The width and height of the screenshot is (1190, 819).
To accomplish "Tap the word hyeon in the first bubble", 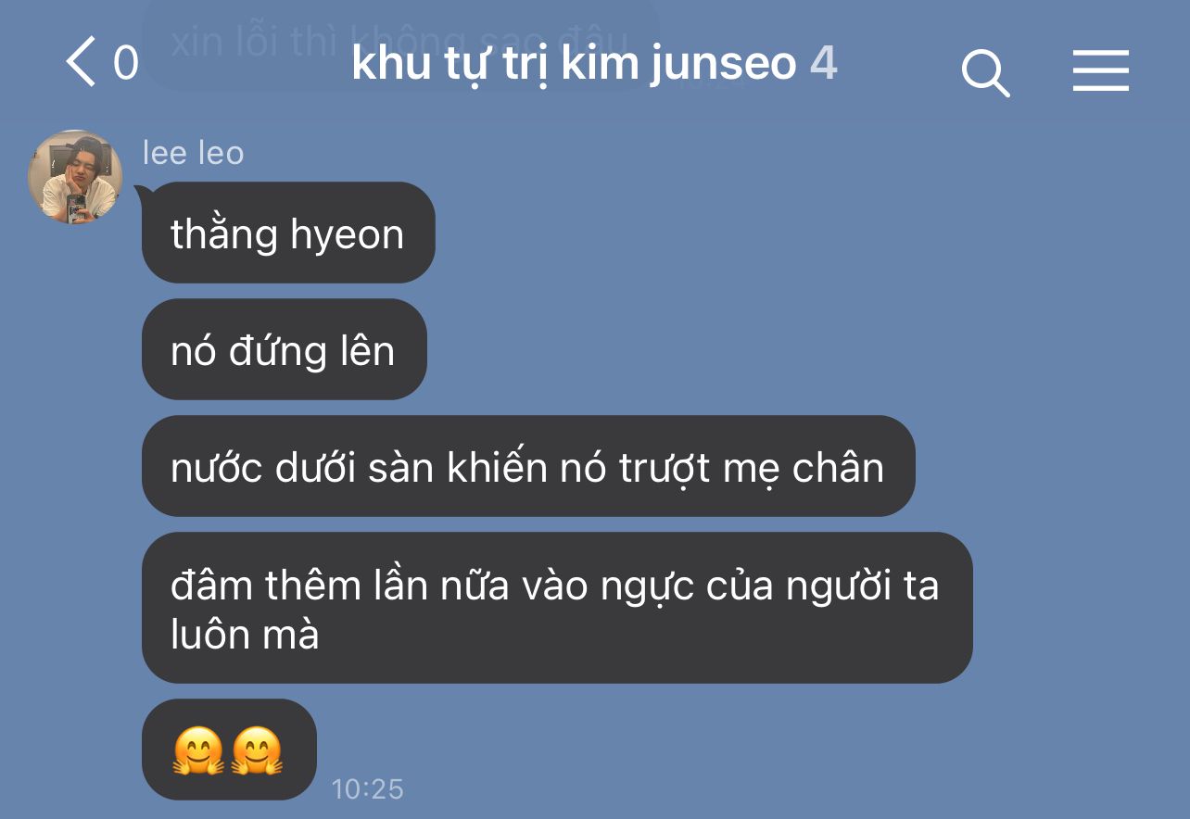I will click(x=348, y=235).
